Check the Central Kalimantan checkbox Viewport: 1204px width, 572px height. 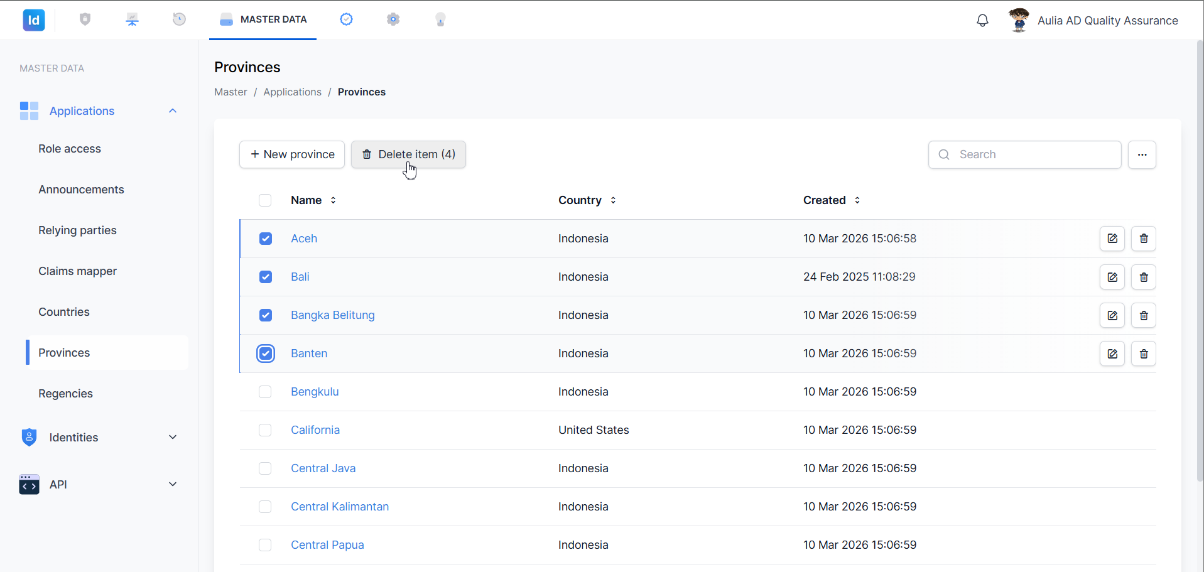[x=265, y=507]
